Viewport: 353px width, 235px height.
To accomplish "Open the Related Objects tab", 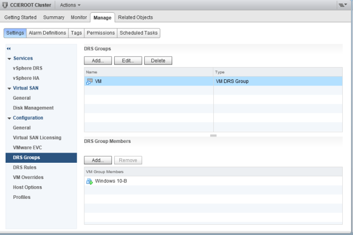I will pos(135,17).
